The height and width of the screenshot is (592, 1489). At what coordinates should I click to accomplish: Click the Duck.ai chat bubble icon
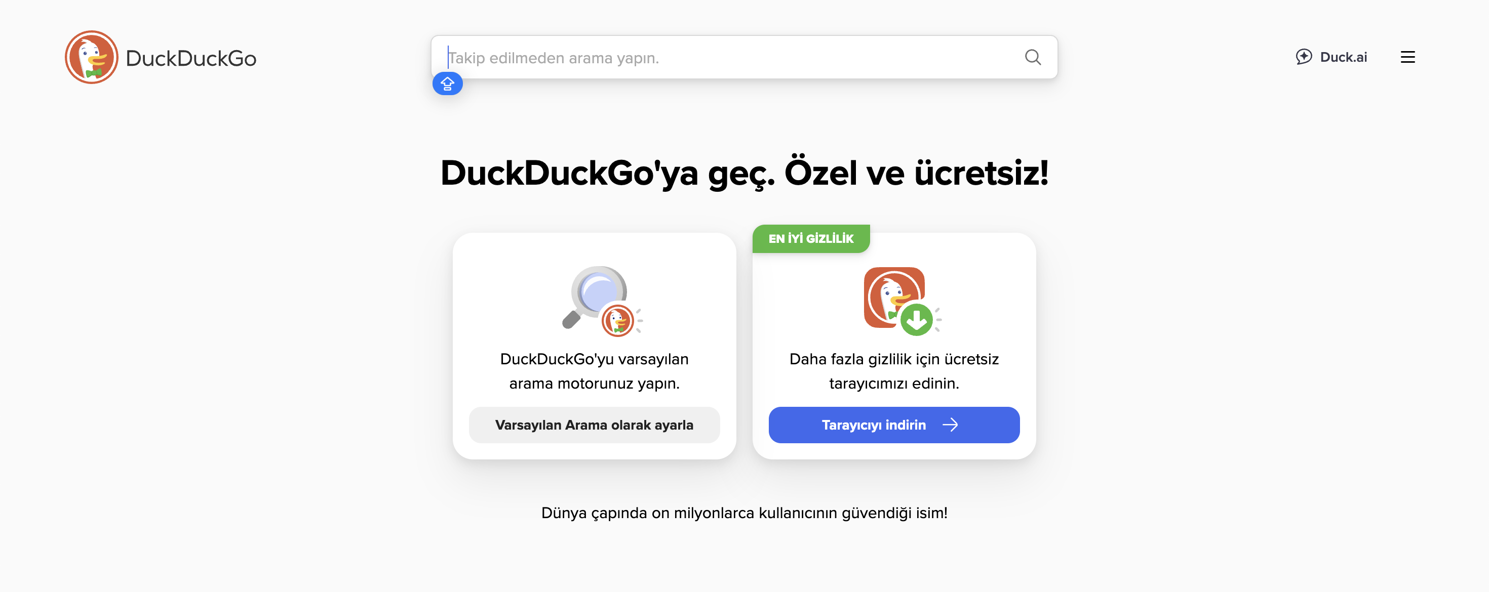[1304, 57]
